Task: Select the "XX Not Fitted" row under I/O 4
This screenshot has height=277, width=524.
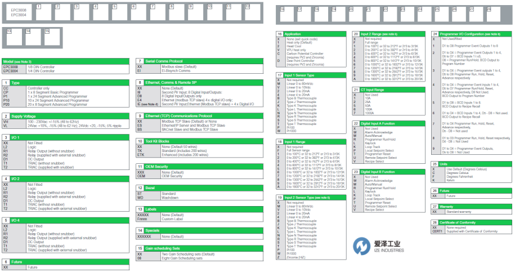Action: coord(65,226)
